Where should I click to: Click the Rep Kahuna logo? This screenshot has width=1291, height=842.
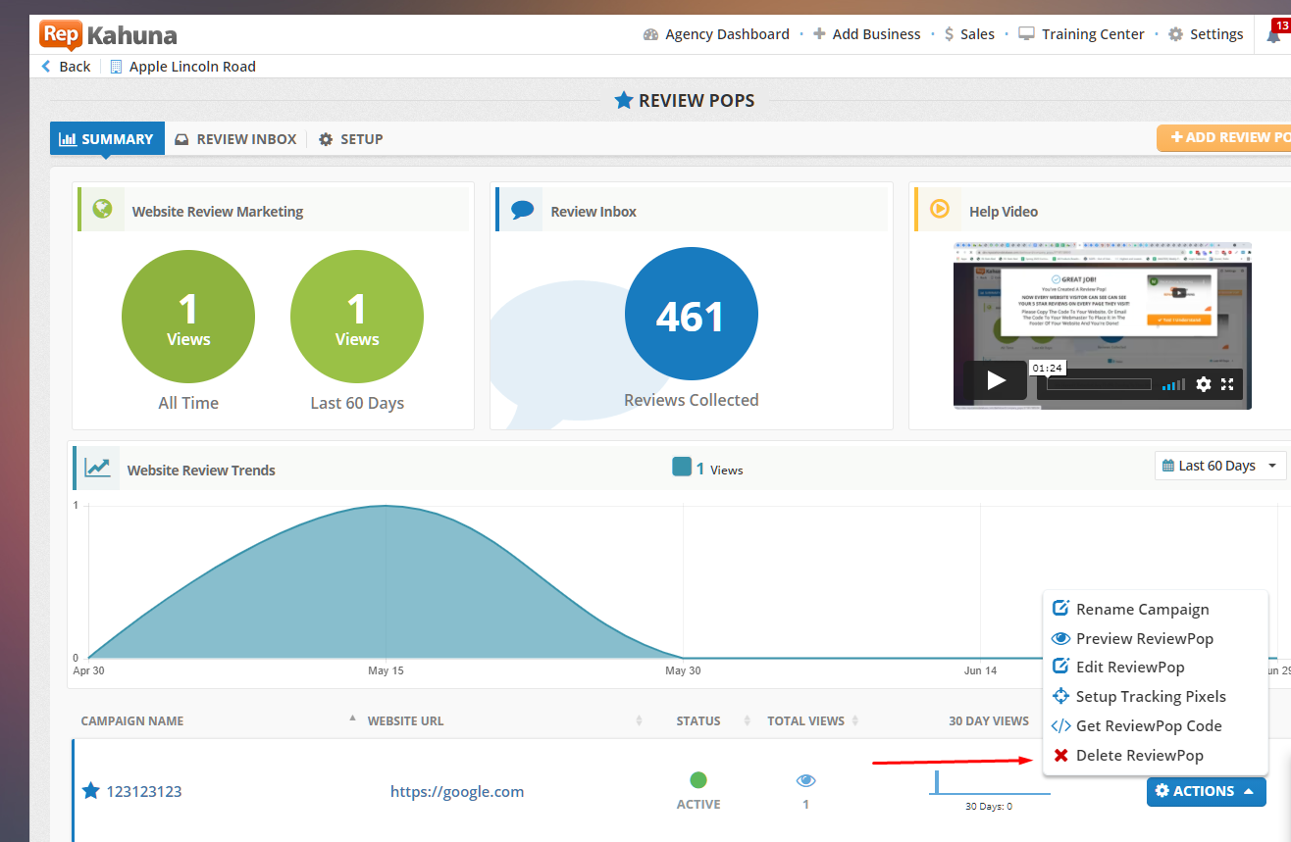108,35
